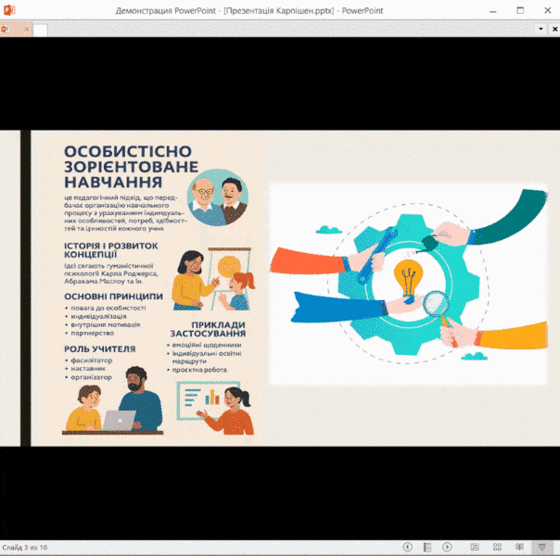Switch to Normal view icon

pos(475,548)
